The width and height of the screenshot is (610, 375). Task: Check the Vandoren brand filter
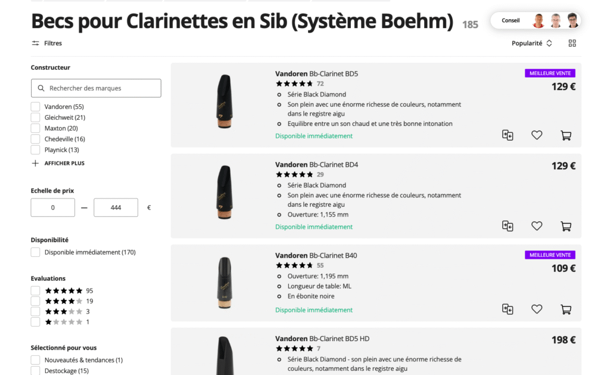[35, 106]
